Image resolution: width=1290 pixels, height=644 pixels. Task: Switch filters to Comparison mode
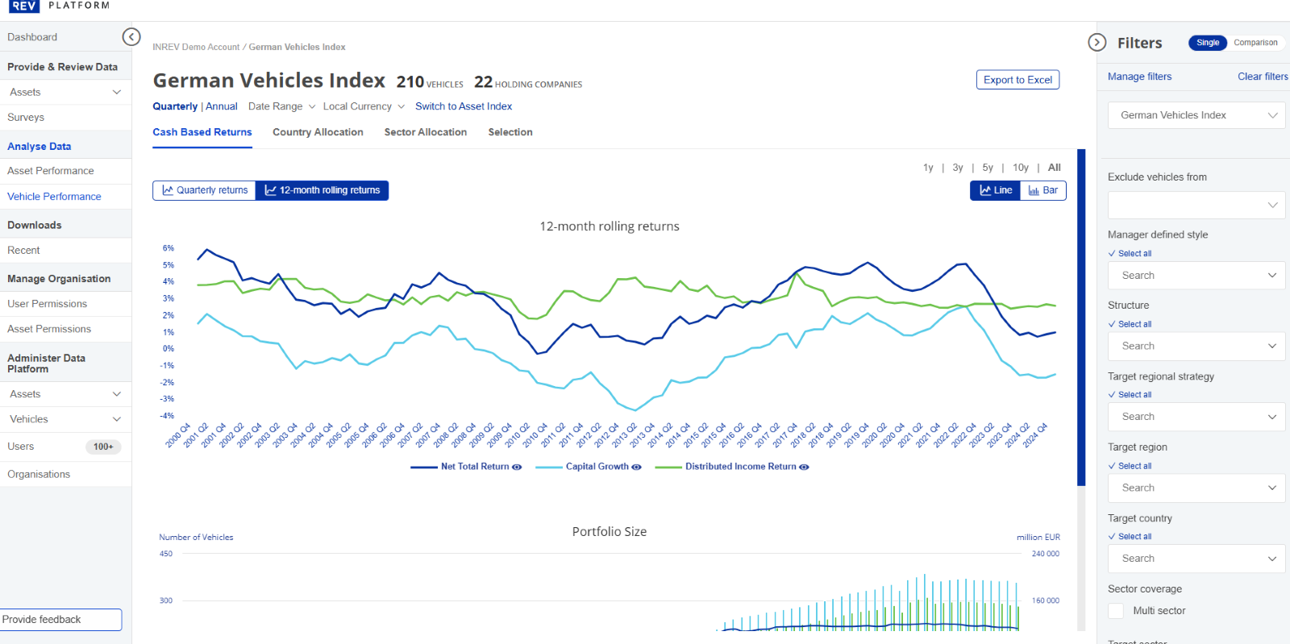[1255, 43]
